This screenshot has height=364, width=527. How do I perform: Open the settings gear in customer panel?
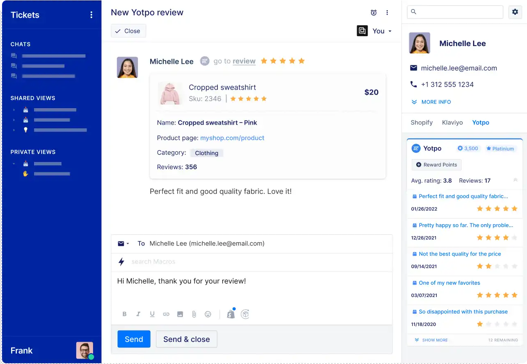pos(515,12)
